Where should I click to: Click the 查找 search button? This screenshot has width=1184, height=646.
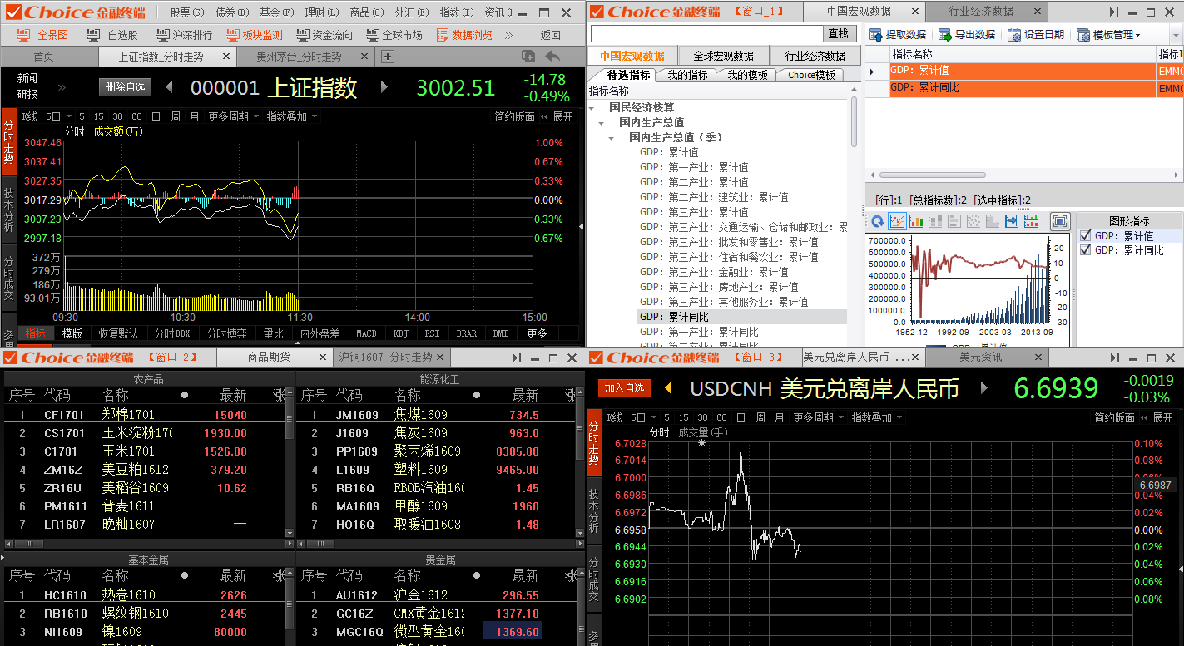pos(839,33)
